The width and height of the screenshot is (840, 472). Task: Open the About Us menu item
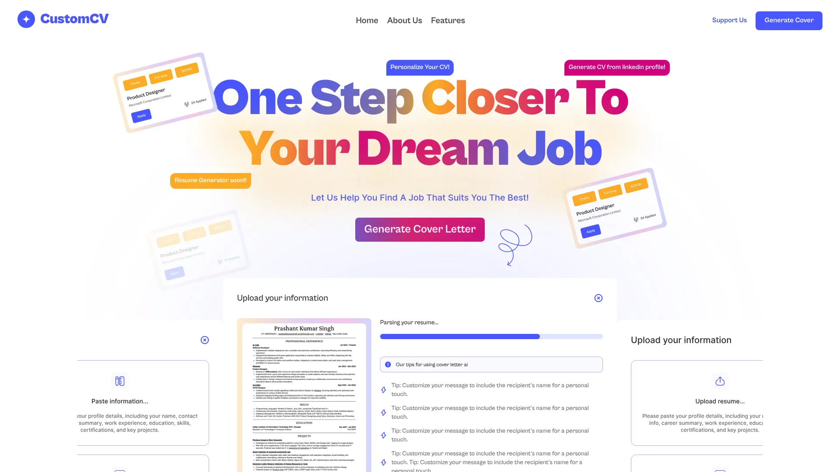pyautogui.click(x=404, y=20)
